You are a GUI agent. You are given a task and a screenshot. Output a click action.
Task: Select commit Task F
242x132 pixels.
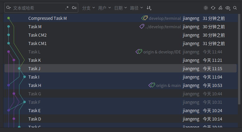coord(121,102)
